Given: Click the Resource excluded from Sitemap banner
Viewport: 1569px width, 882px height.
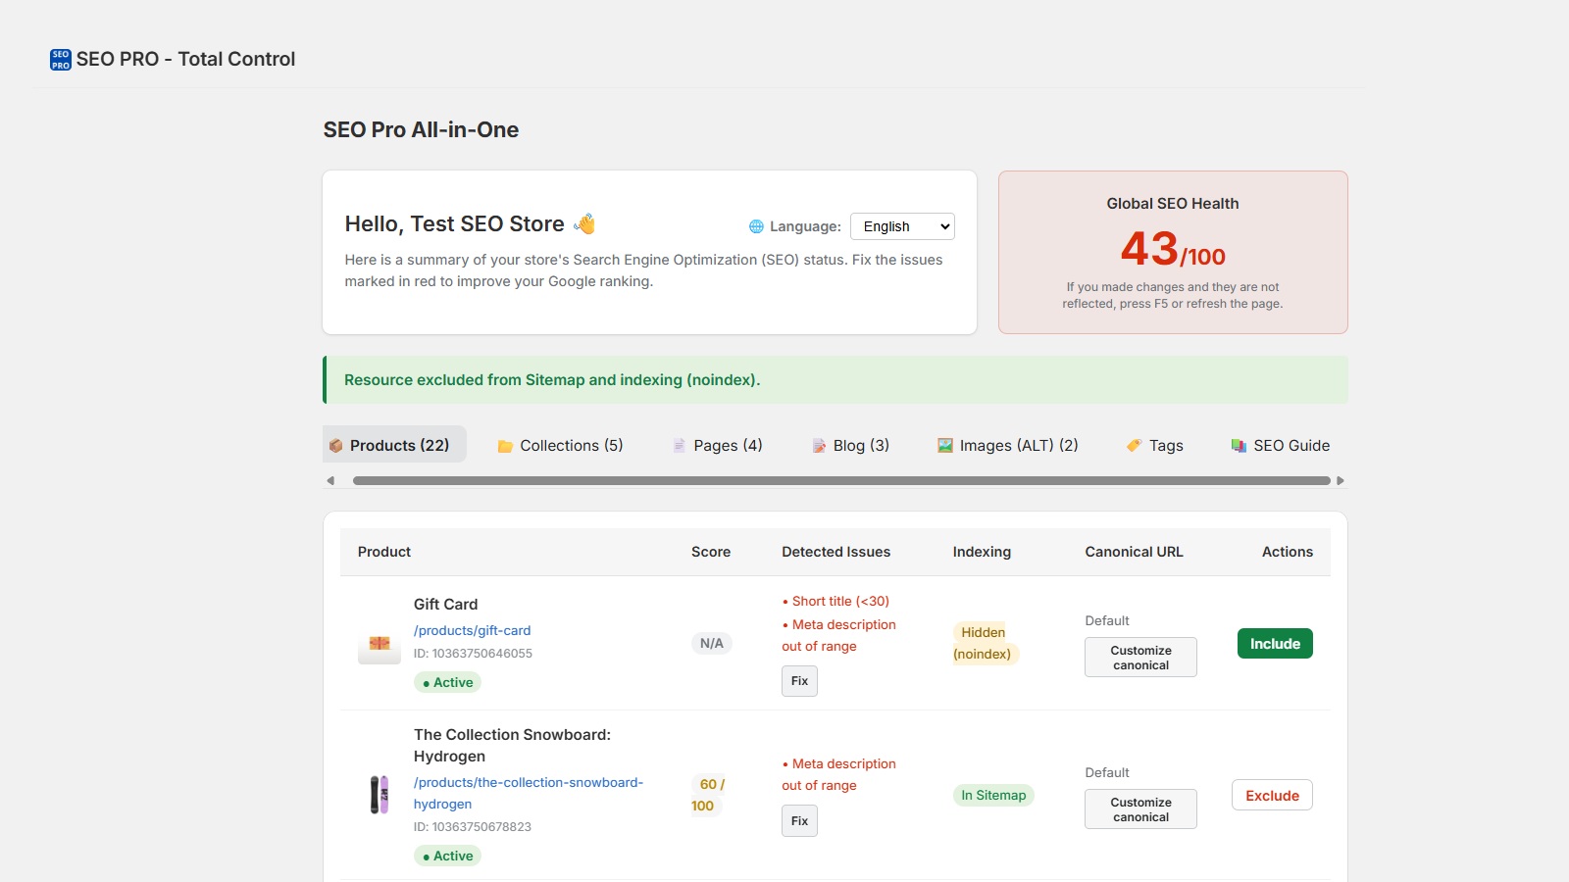Looking at the screenshot, I should 835,380.
